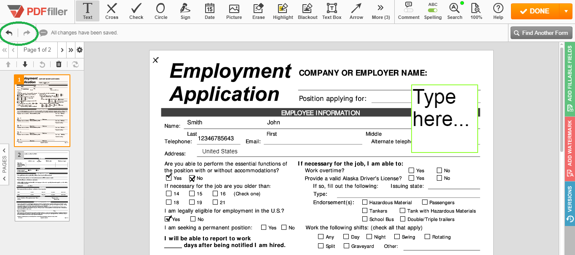Image resolution: width=575 pixels, height=255 pixels.
Task: Select the Blackout tool
Action: point(308,11)
